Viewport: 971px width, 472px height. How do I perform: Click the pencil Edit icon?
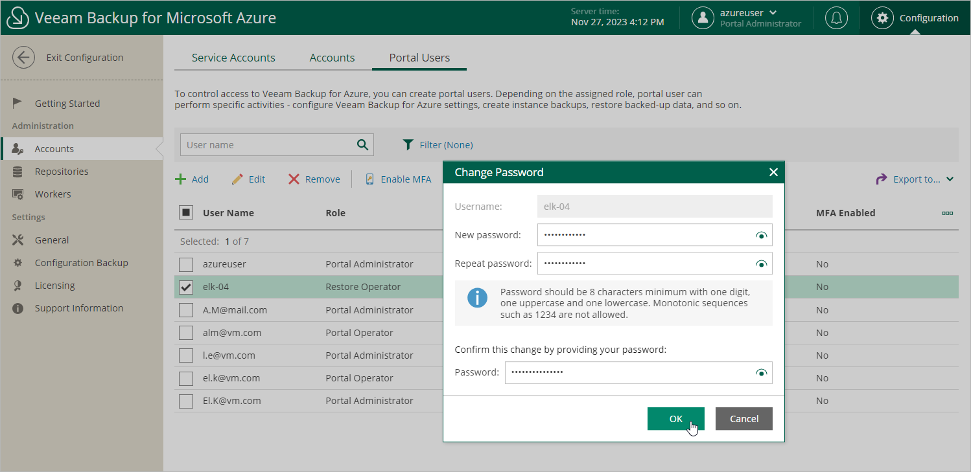pos(237,179)
